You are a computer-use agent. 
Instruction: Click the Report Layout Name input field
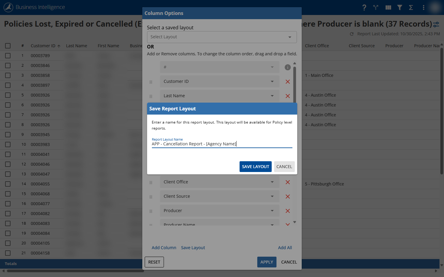pos(222,144)
